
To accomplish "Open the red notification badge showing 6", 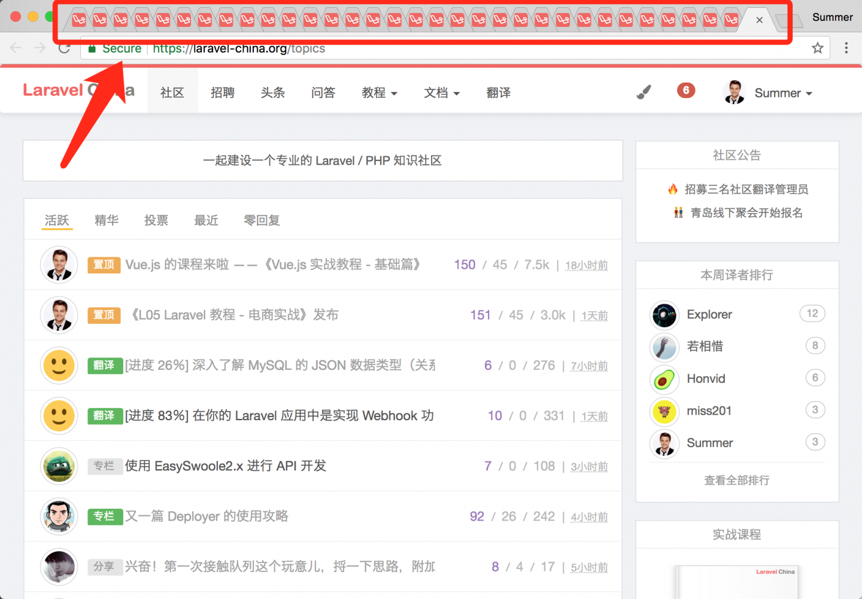I will click(x=686, y=90).
